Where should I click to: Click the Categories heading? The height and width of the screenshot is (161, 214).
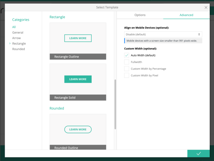coord(21,20)
